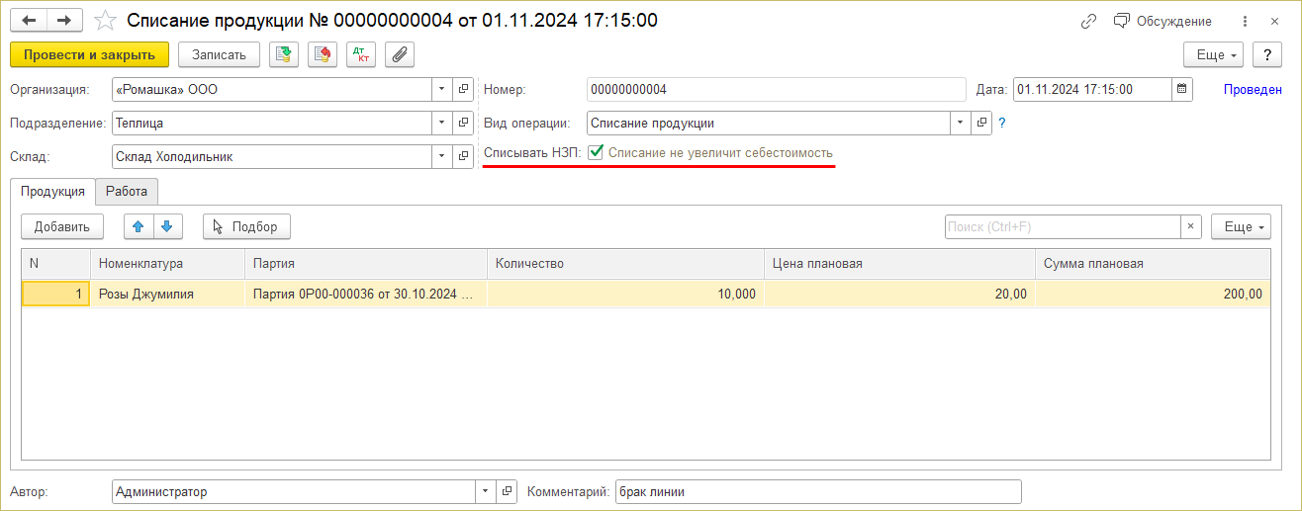Image resolution: width=1302 pixels, height=511 pixels.
Task: Click the Добавить button
Action: click(x=62, y=226)
